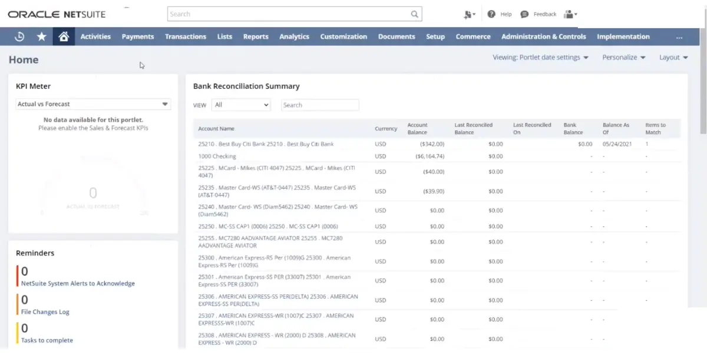Open the Setup menu
Viewport: 707px width, 353px height.
[x=435, y=36]
